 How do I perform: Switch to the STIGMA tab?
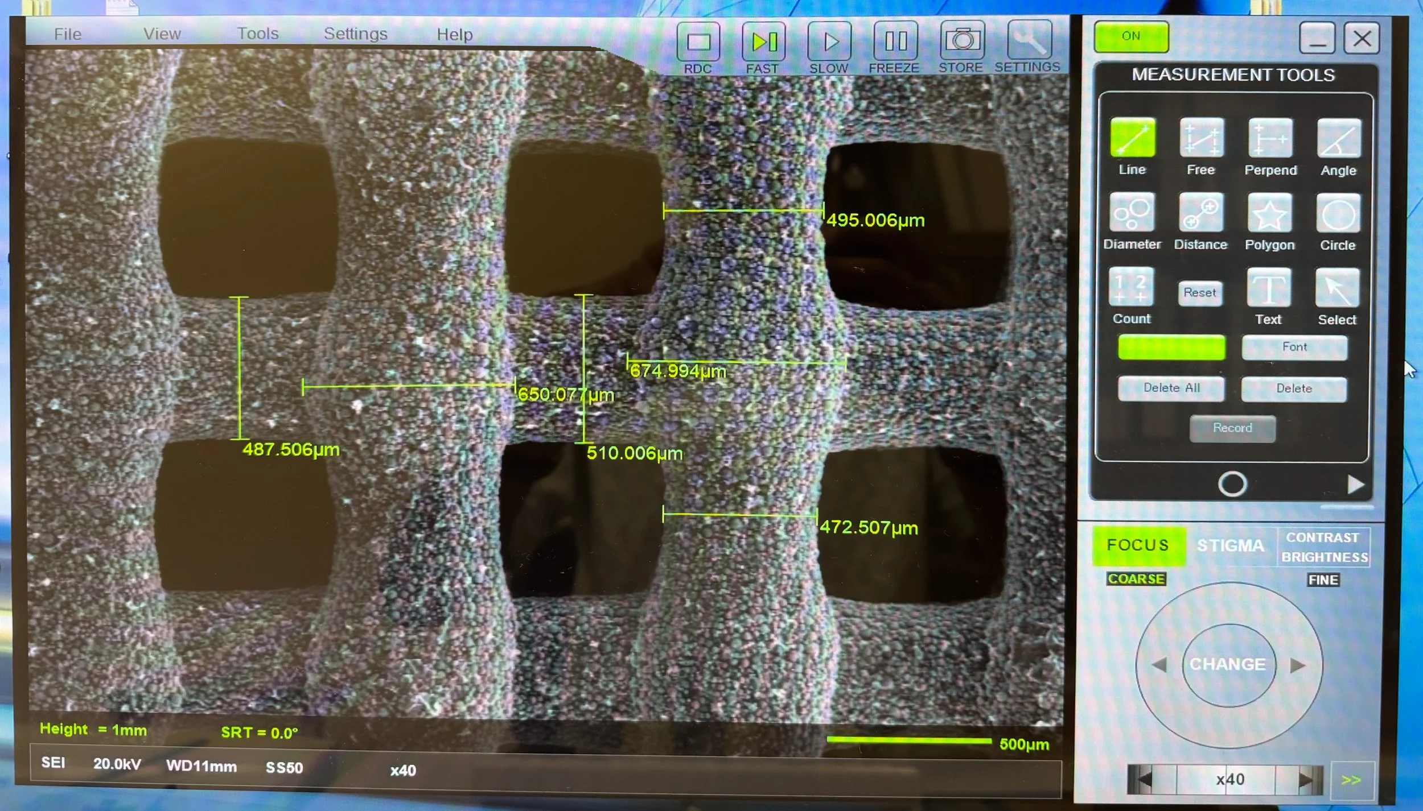coord(1231,545)
